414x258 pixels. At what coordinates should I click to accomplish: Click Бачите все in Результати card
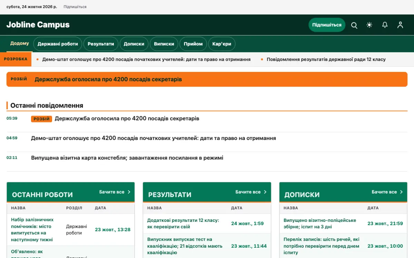click(x=251, y=192)
